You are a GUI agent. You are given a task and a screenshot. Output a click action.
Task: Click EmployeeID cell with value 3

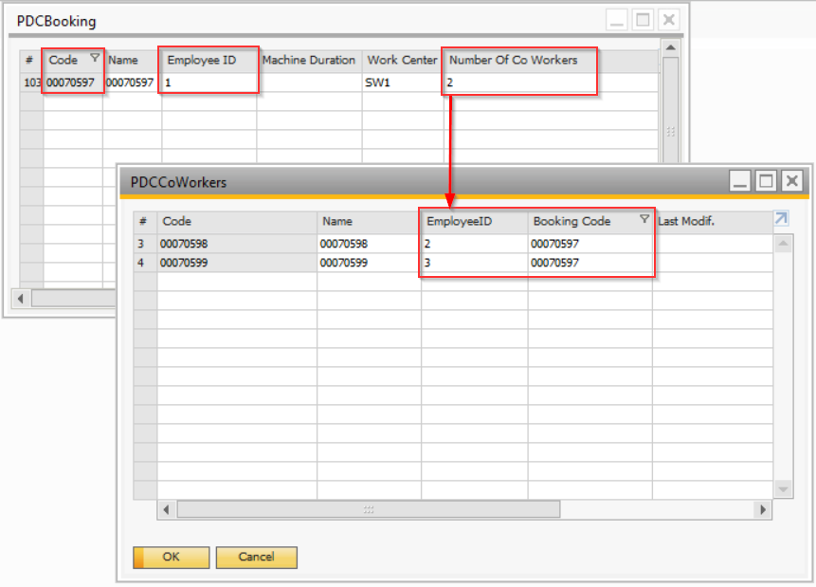pos(474,263)
